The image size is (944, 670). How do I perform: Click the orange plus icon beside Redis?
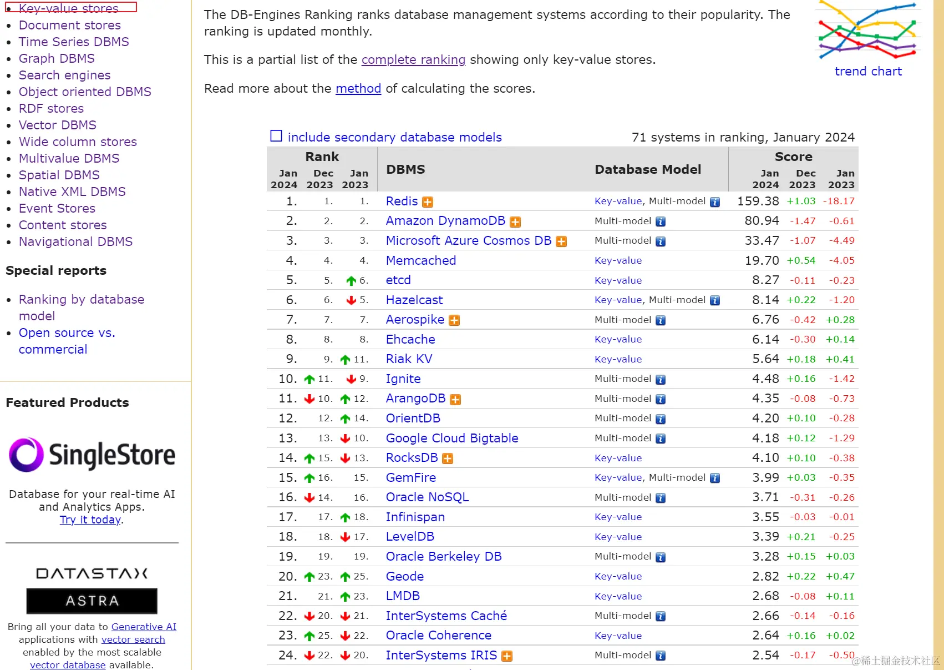(x=428, y=202)
